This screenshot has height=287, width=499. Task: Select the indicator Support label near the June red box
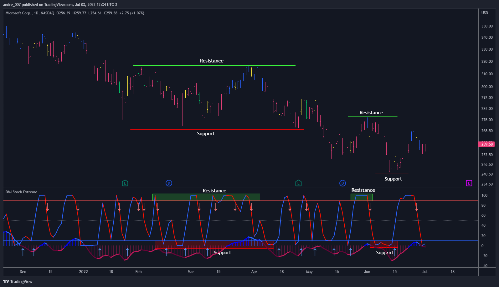(x=385, y=253)
